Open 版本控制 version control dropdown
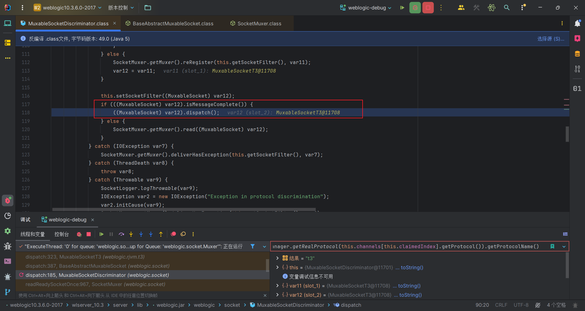This screenshot has height=311, width=585. (121, 8)
